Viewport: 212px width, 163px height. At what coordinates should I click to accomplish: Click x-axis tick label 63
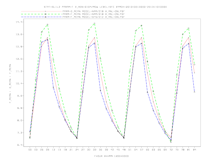tap(153, 150)
